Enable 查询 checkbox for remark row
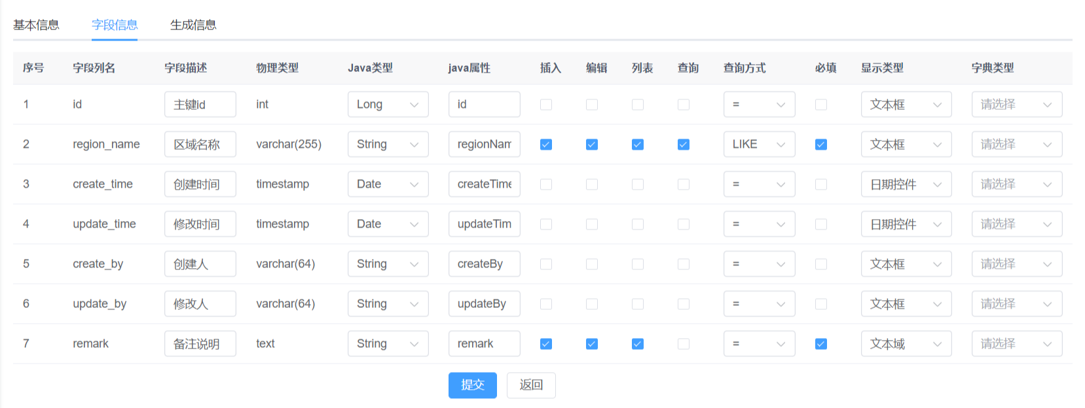 [x=684, y=344]
